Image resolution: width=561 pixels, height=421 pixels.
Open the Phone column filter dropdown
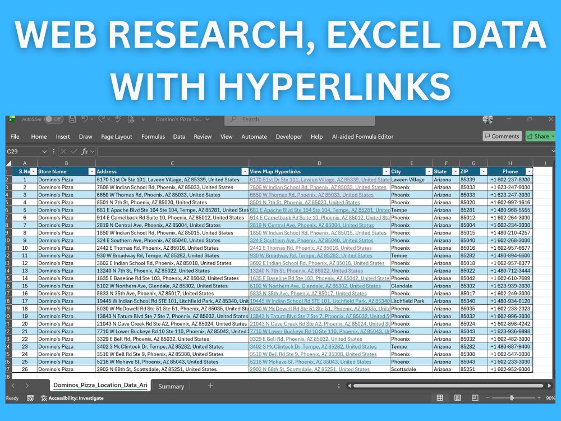click(x=528, y=171)
